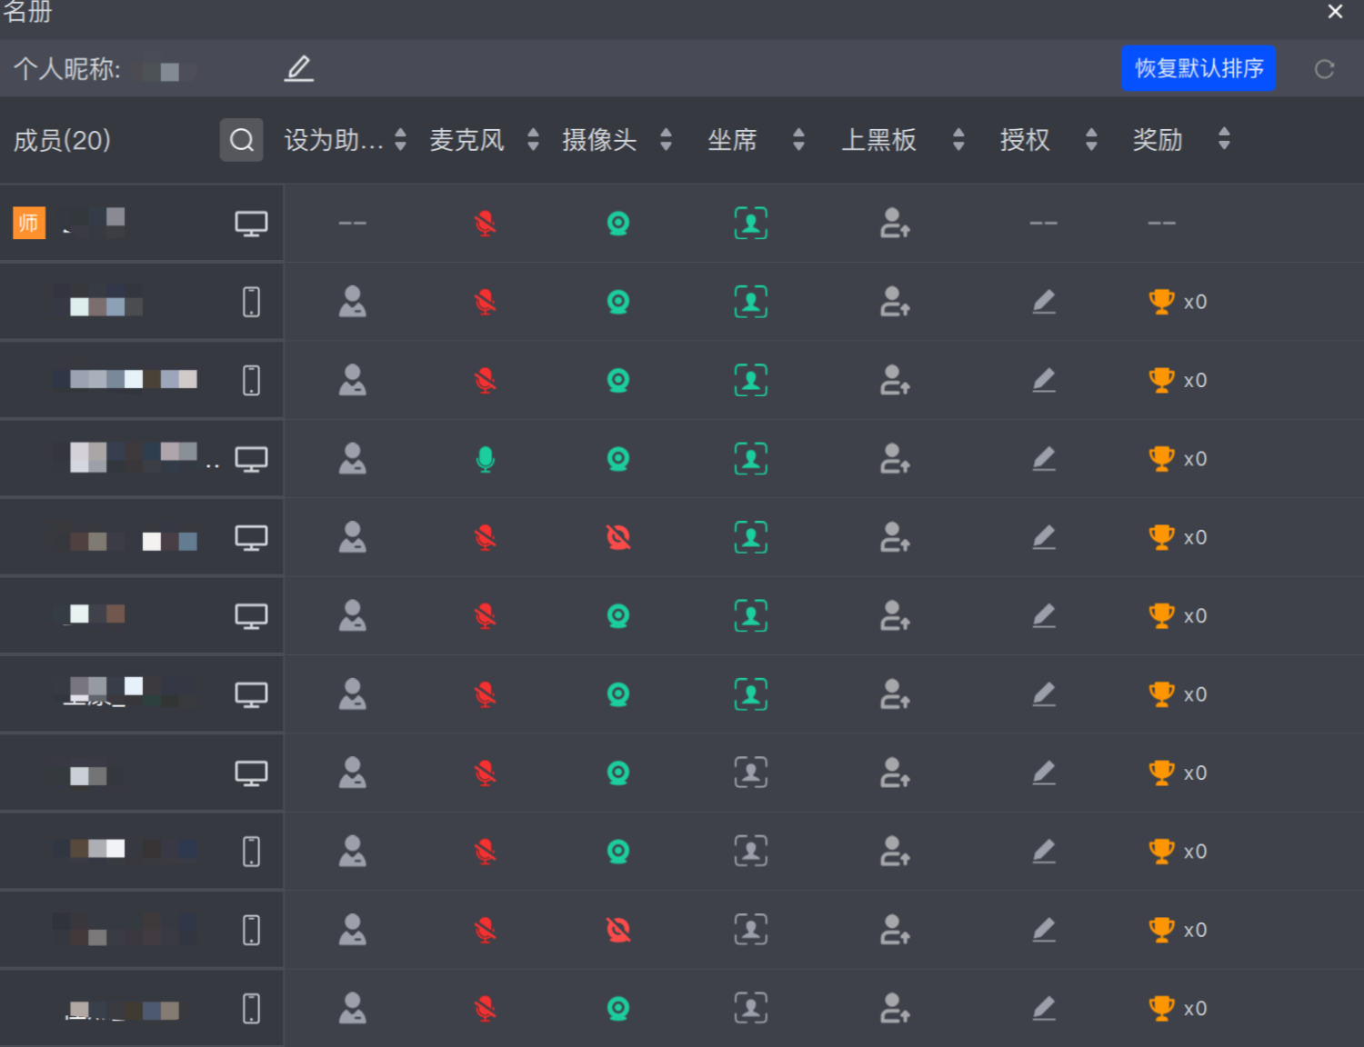Set the unmuted member as assistant

352,459
